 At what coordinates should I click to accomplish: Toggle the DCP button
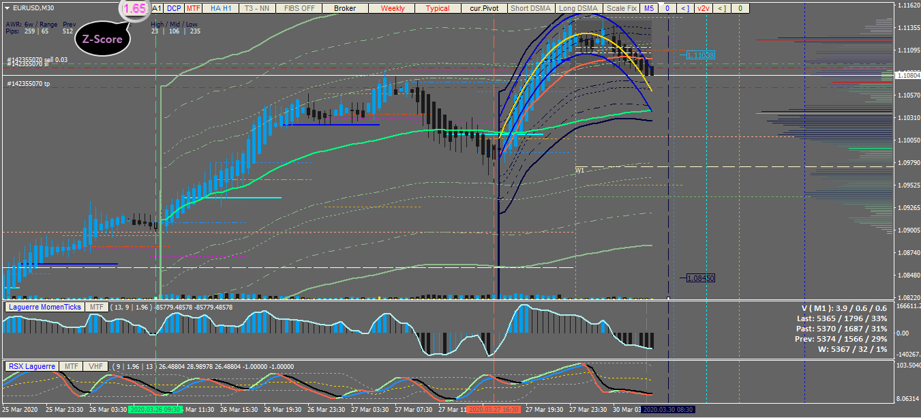[x=174, y=8]
